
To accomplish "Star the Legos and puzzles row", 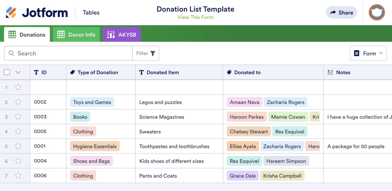I will [x=18, y=102].
